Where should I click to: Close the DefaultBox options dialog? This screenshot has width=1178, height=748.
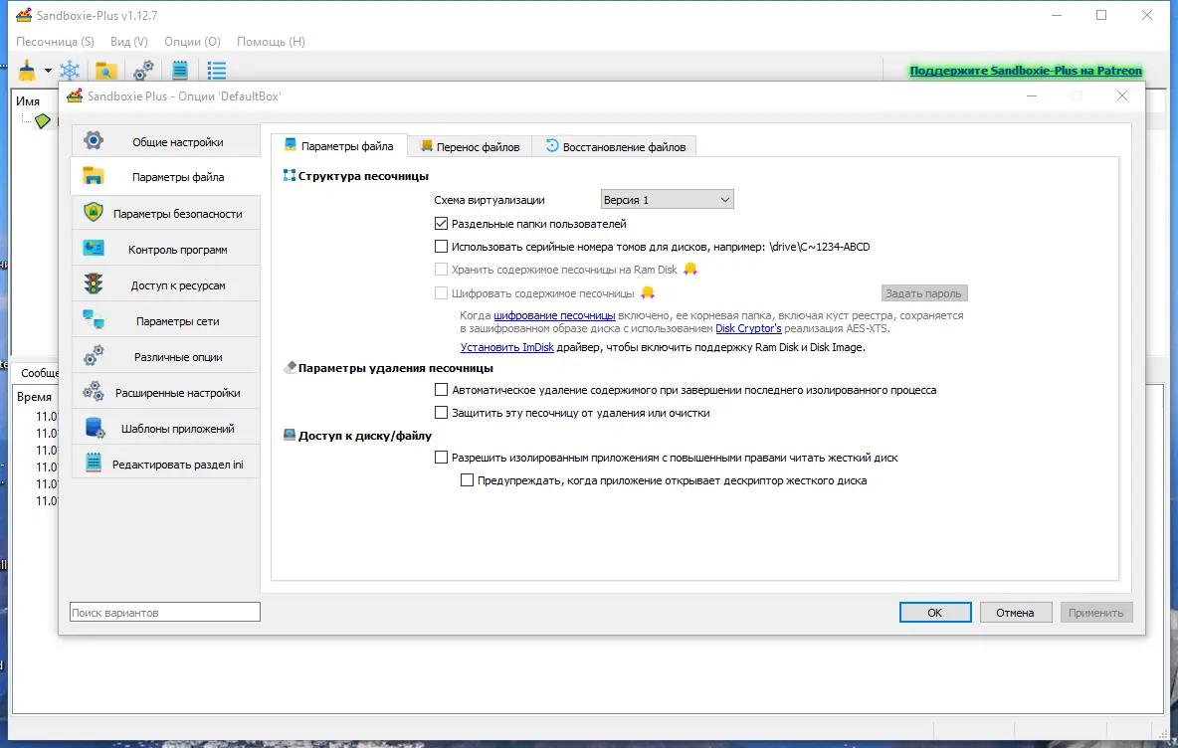pos(1121,95)
